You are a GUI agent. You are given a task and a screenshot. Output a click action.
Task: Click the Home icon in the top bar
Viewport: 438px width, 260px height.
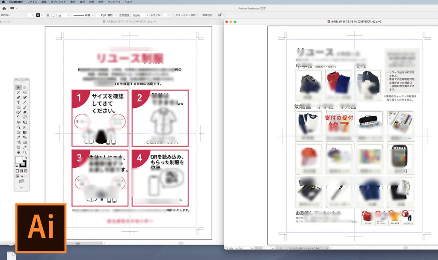coord(5,8)
